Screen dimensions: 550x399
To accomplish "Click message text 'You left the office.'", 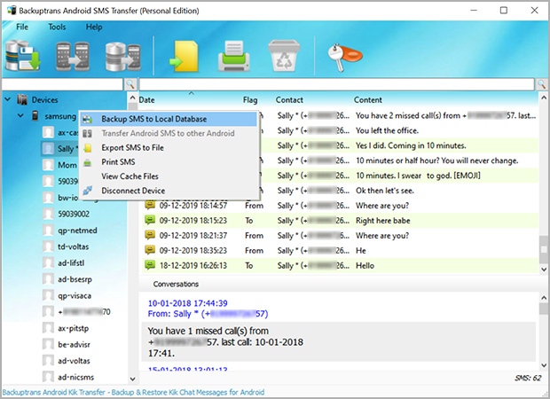I will (387, 130).
